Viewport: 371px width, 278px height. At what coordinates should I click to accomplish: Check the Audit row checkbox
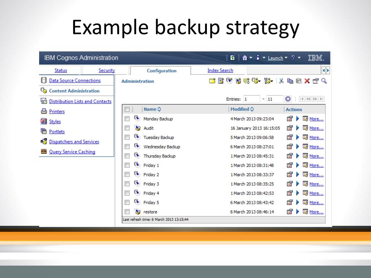[127, 128]
